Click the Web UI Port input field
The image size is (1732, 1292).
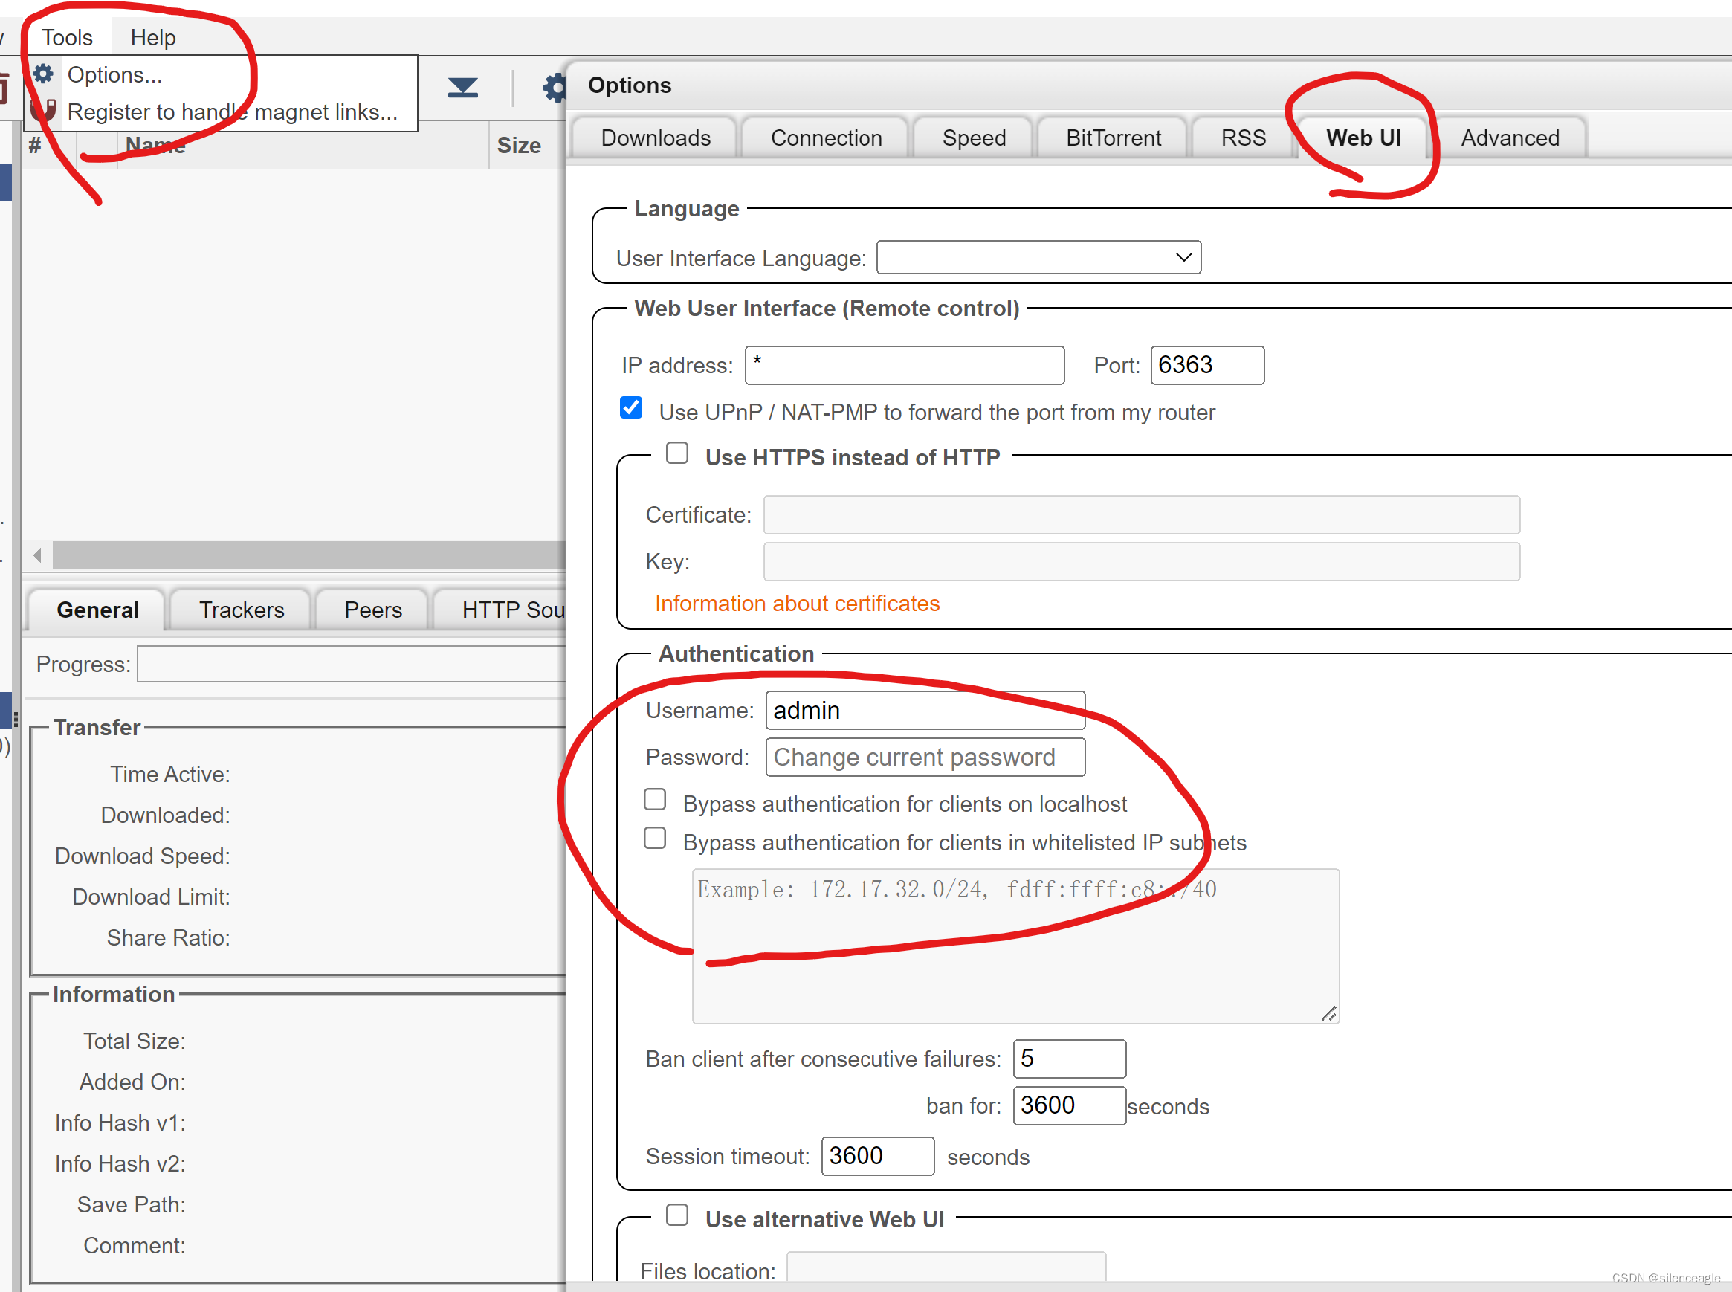click(1206, 365)
